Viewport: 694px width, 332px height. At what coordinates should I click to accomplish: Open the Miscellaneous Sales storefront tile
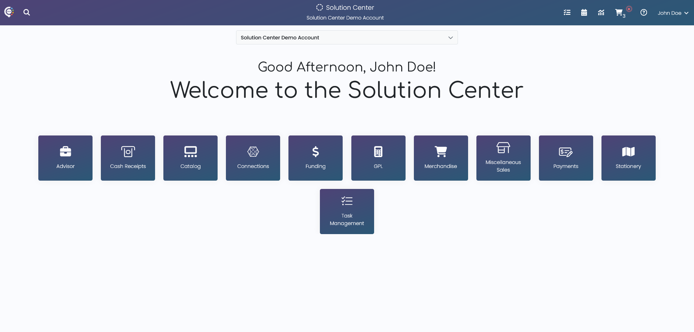[x=503, y=158]
